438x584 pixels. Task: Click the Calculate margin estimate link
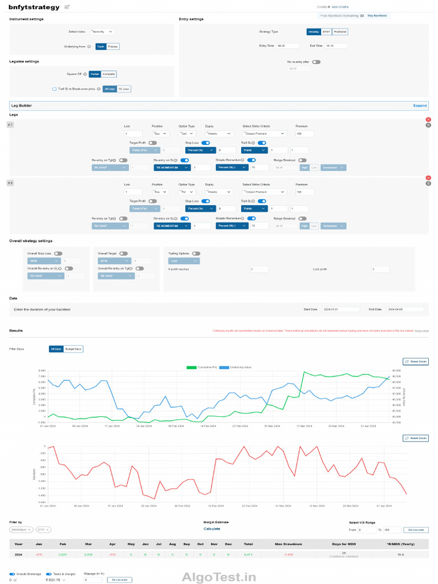coord(212,529)
